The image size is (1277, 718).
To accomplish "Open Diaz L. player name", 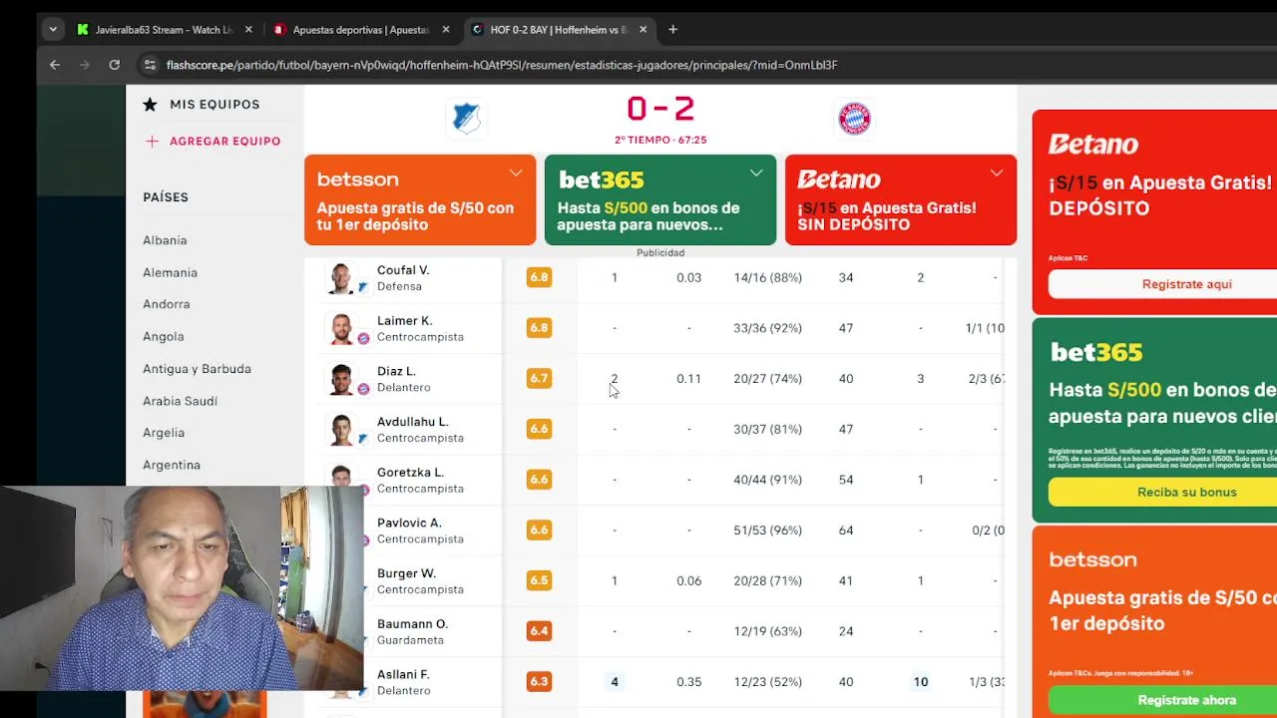I will [396, 371].
